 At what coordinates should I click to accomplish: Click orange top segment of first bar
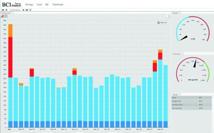pos(10,31)
